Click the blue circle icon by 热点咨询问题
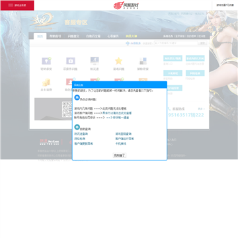This screenshot has height=238, width=238. (x=77, y=97)
